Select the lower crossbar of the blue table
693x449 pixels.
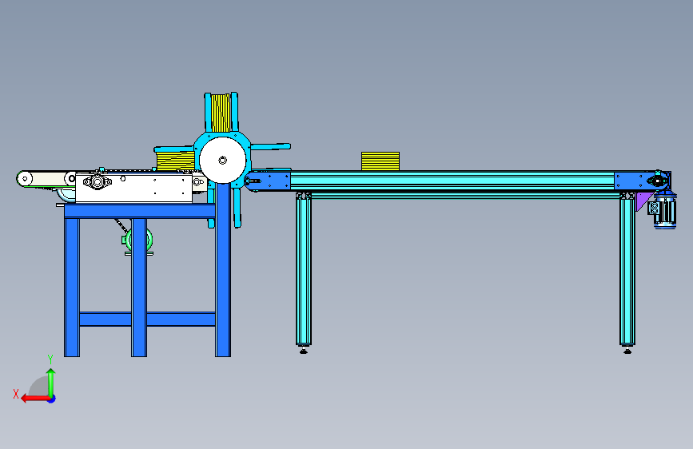pyautogui.click(x=147, y=319)
